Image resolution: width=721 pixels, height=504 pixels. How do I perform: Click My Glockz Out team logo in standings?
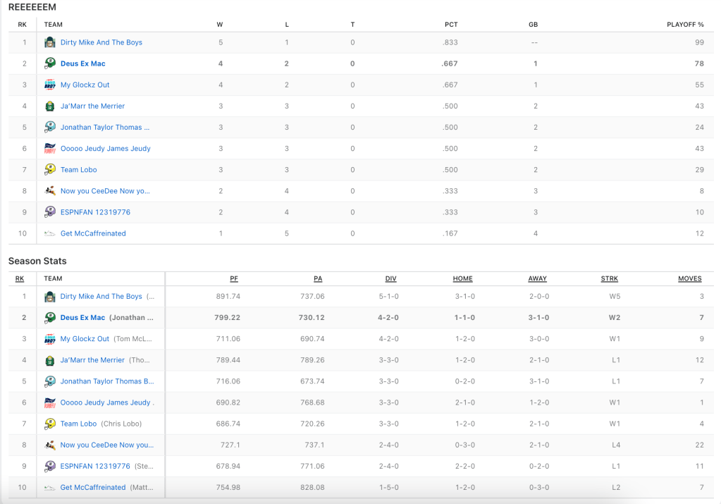(x=50, y=85)
